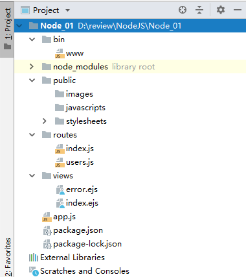Image resolution: width=246 pixels, height=277 pixels.
Task: Select the node_modules library root row
Action: [x=130, y=67]
